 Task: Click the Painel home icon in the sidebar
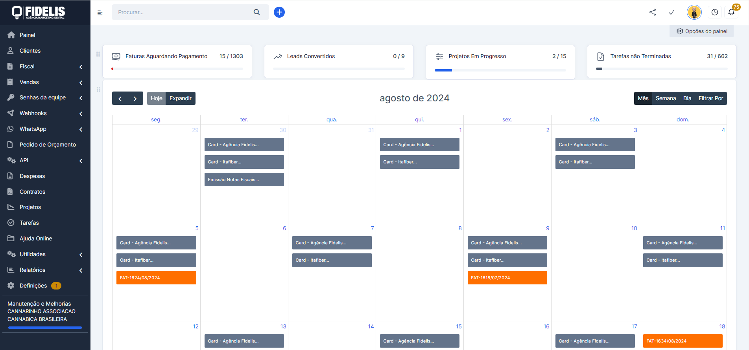click(11, 35)
